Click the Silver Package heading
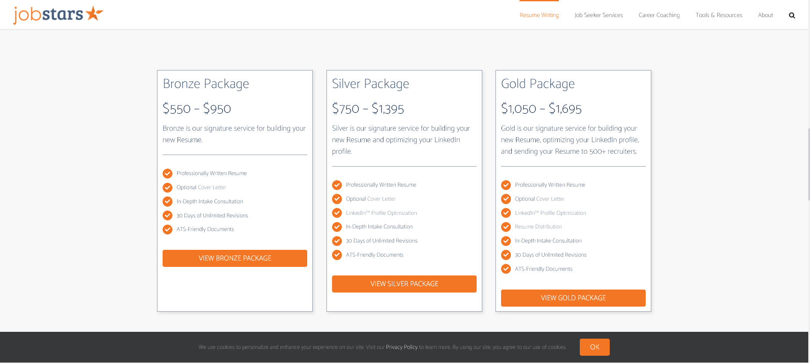 coord(371,84)
